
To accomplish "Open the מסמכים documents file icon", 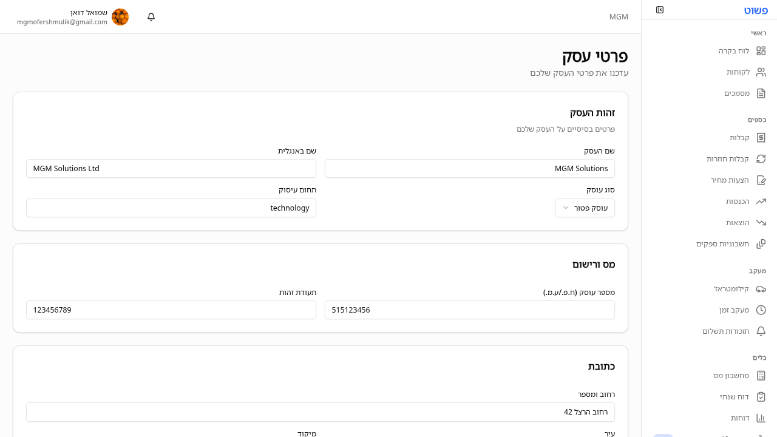I will point(761,93).
